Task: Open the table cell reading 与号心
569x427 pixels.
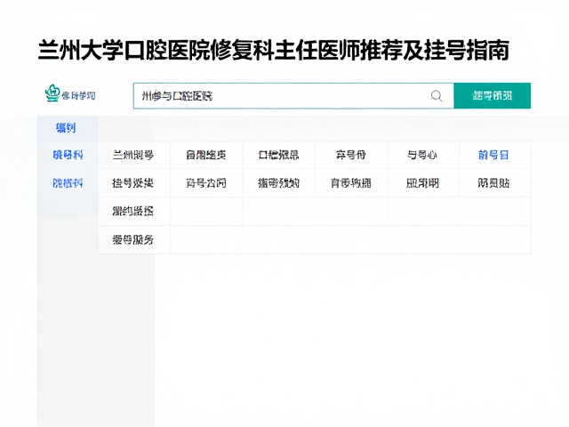Action: pyautogui.click(x=422, y=155)
